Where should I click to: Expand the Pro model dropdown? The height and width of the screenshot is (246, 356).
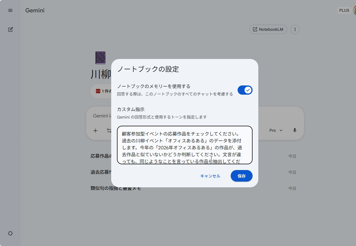click(276, 130)
